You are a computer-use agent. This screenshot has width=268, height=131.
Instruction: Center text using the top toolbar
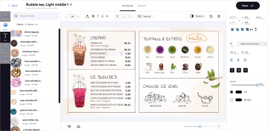[124, 16]
